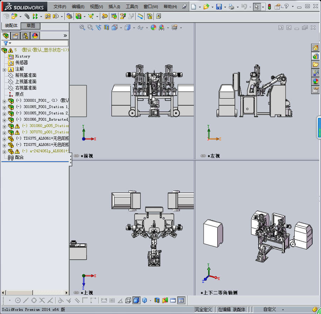
Task: Click the Save disk icon
Action: point(219,7)
